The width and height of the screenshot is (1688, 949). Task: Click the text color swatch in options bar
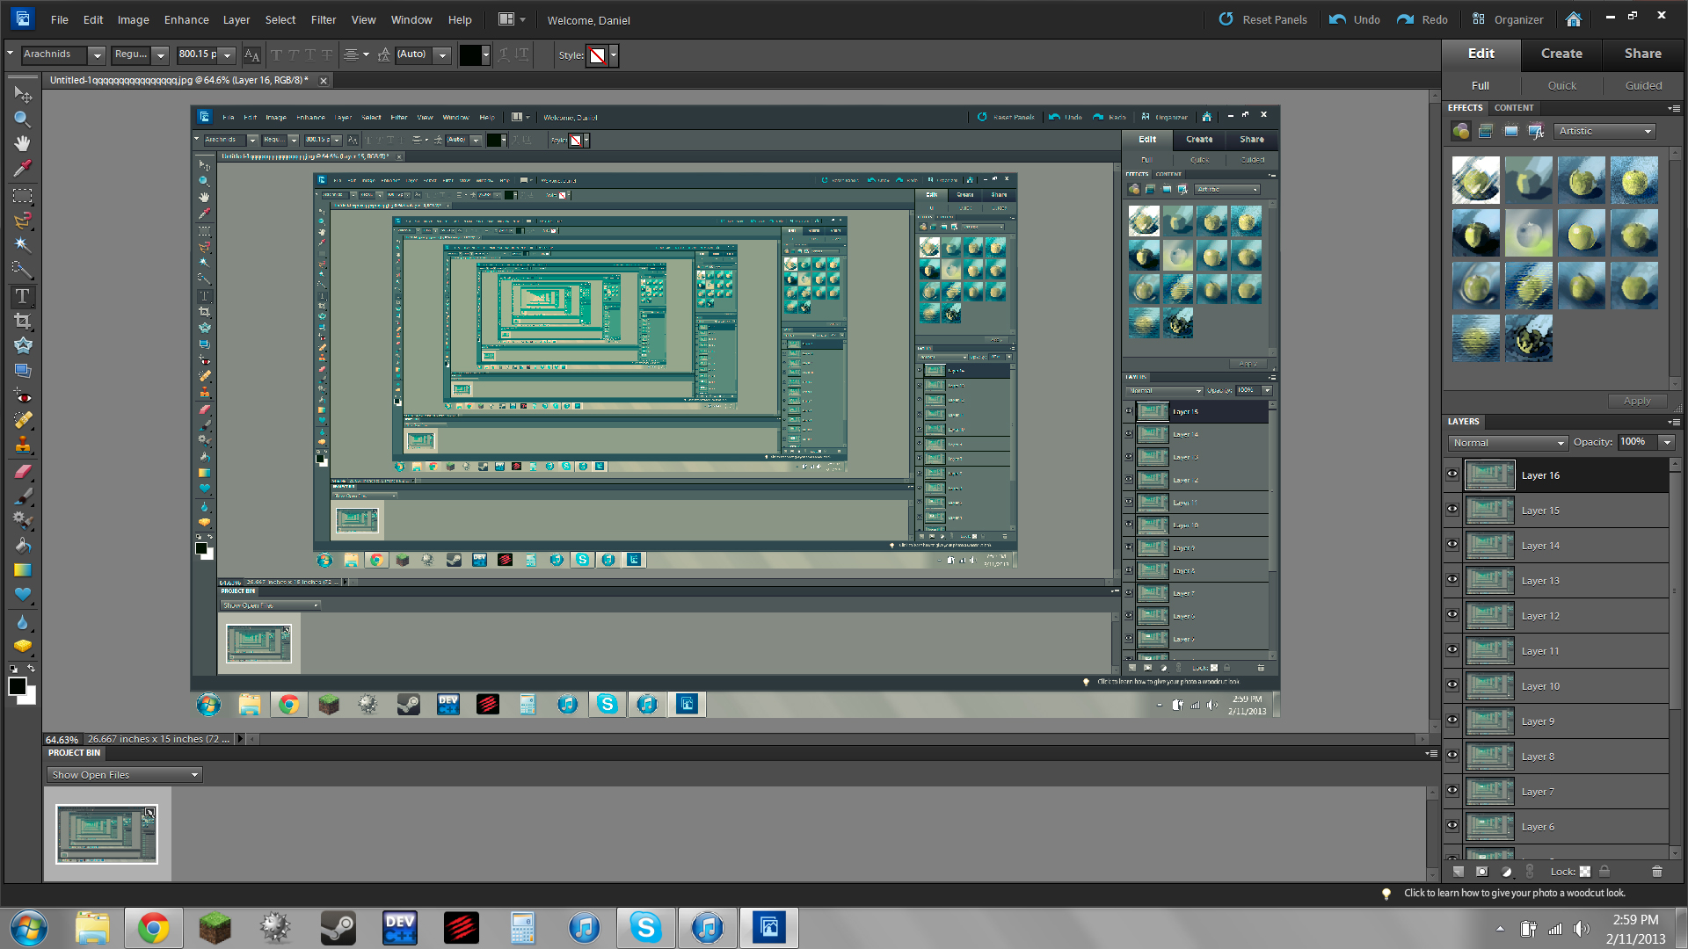(470, 55)
